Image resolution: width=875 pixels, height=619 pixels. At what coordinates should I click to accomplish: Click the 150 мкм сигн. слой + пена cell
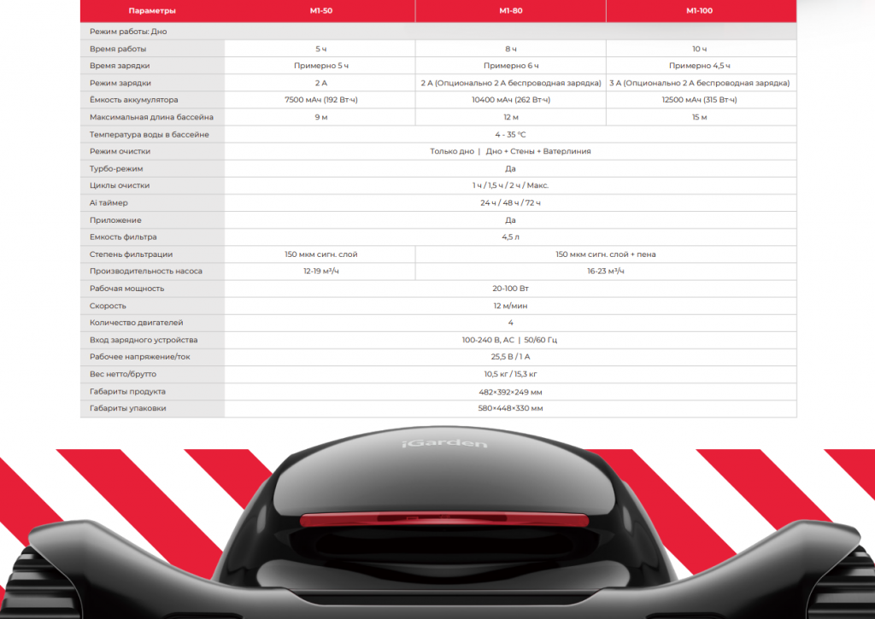606,254
